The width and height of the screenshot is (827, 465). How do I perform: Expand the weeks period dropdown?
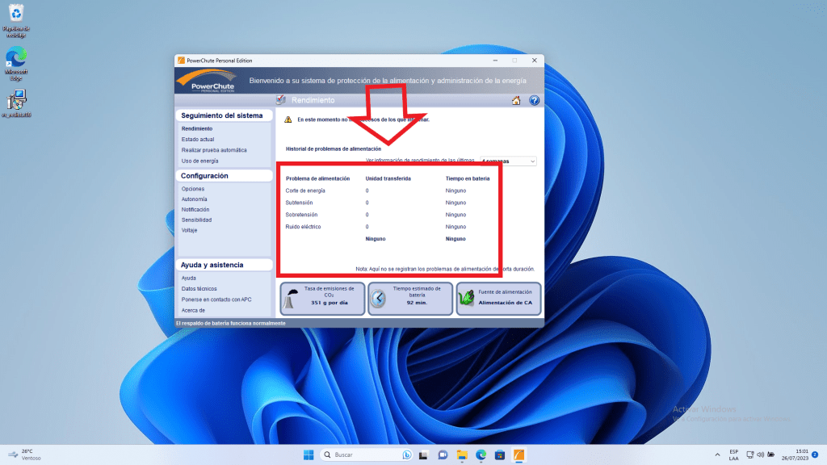[508, 161]
